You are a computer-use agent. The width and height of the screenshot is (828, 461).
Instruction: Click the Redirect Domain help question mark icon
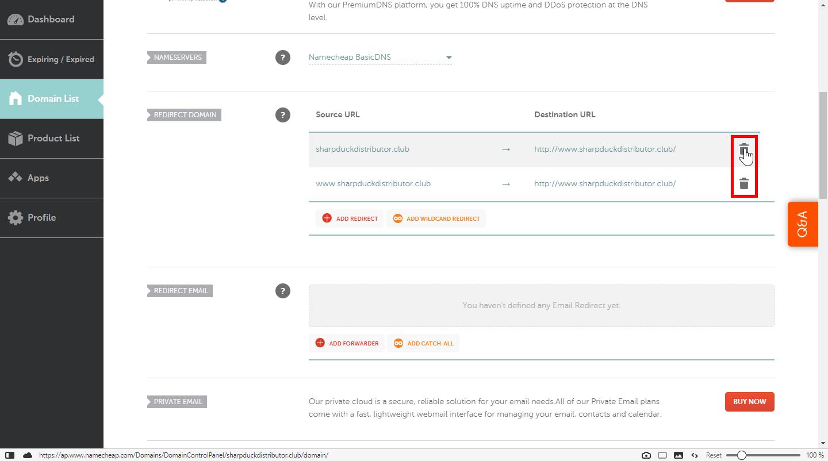[x=282, y=115]
